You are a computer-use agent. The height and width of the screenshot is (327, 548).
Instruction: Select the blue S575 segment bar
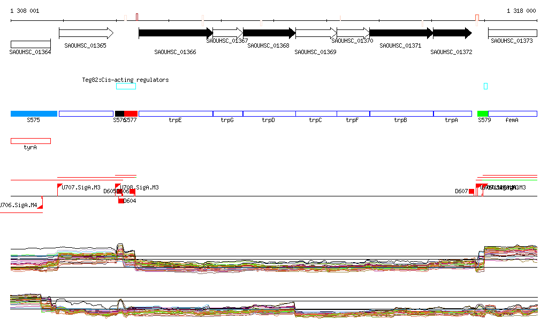[x=34, y=113]
